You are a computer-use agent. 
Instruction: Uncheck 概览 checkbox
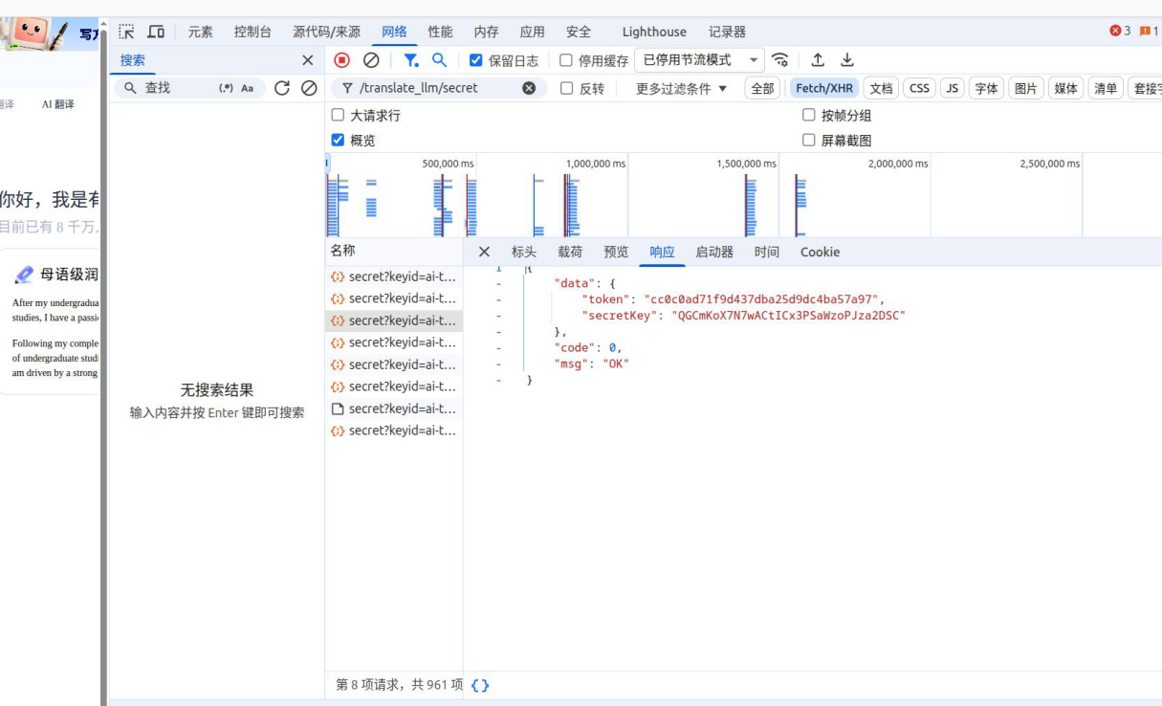click(x=338, y=140)
